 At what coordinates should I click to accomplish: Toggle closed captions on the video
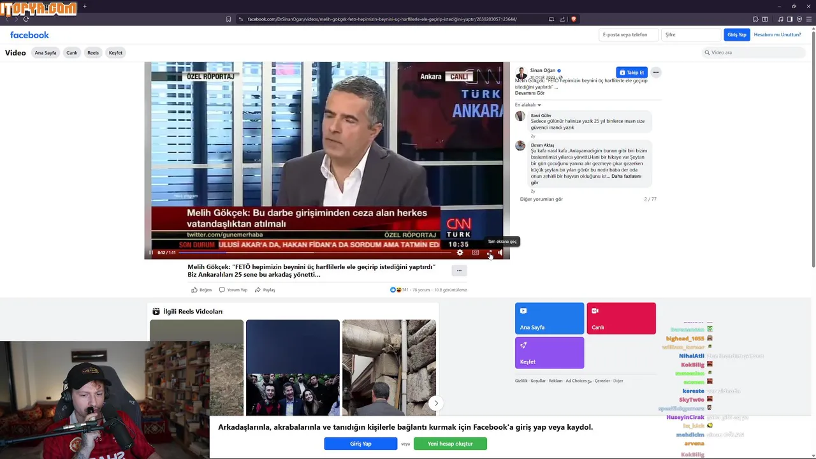point(475,252)
